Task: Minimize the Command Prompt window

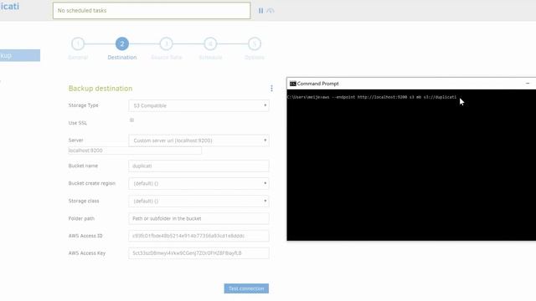Action: (x=528, y=84)
